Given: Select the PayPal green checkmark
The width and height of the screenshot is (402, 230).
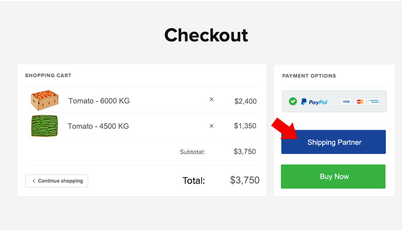Looking at the screenshot, I should pyautogui.click(x=293, y=101).
